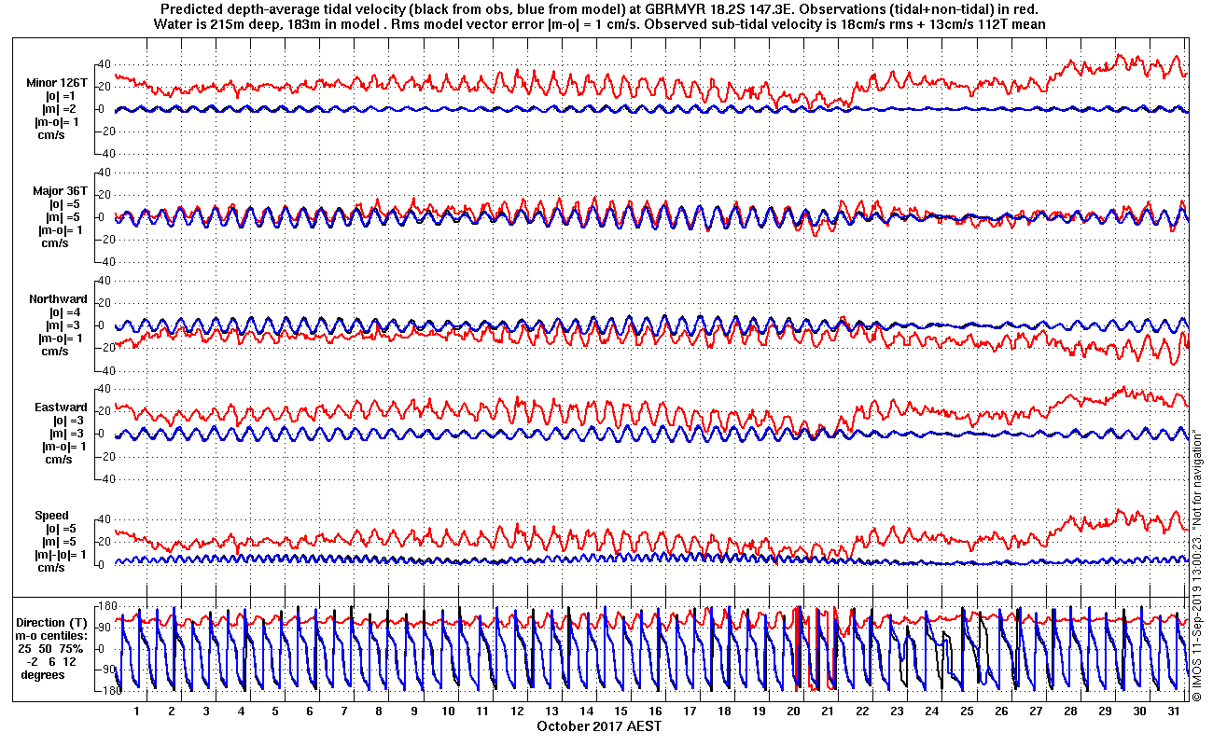This screenshot has height=746, width=1213.
Task: Click "|o| =4" under Northward
Action: (x=65, y=312)
